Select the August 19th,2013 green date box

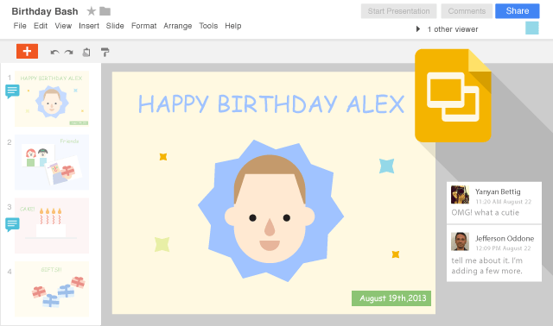[x=391, y=298]
